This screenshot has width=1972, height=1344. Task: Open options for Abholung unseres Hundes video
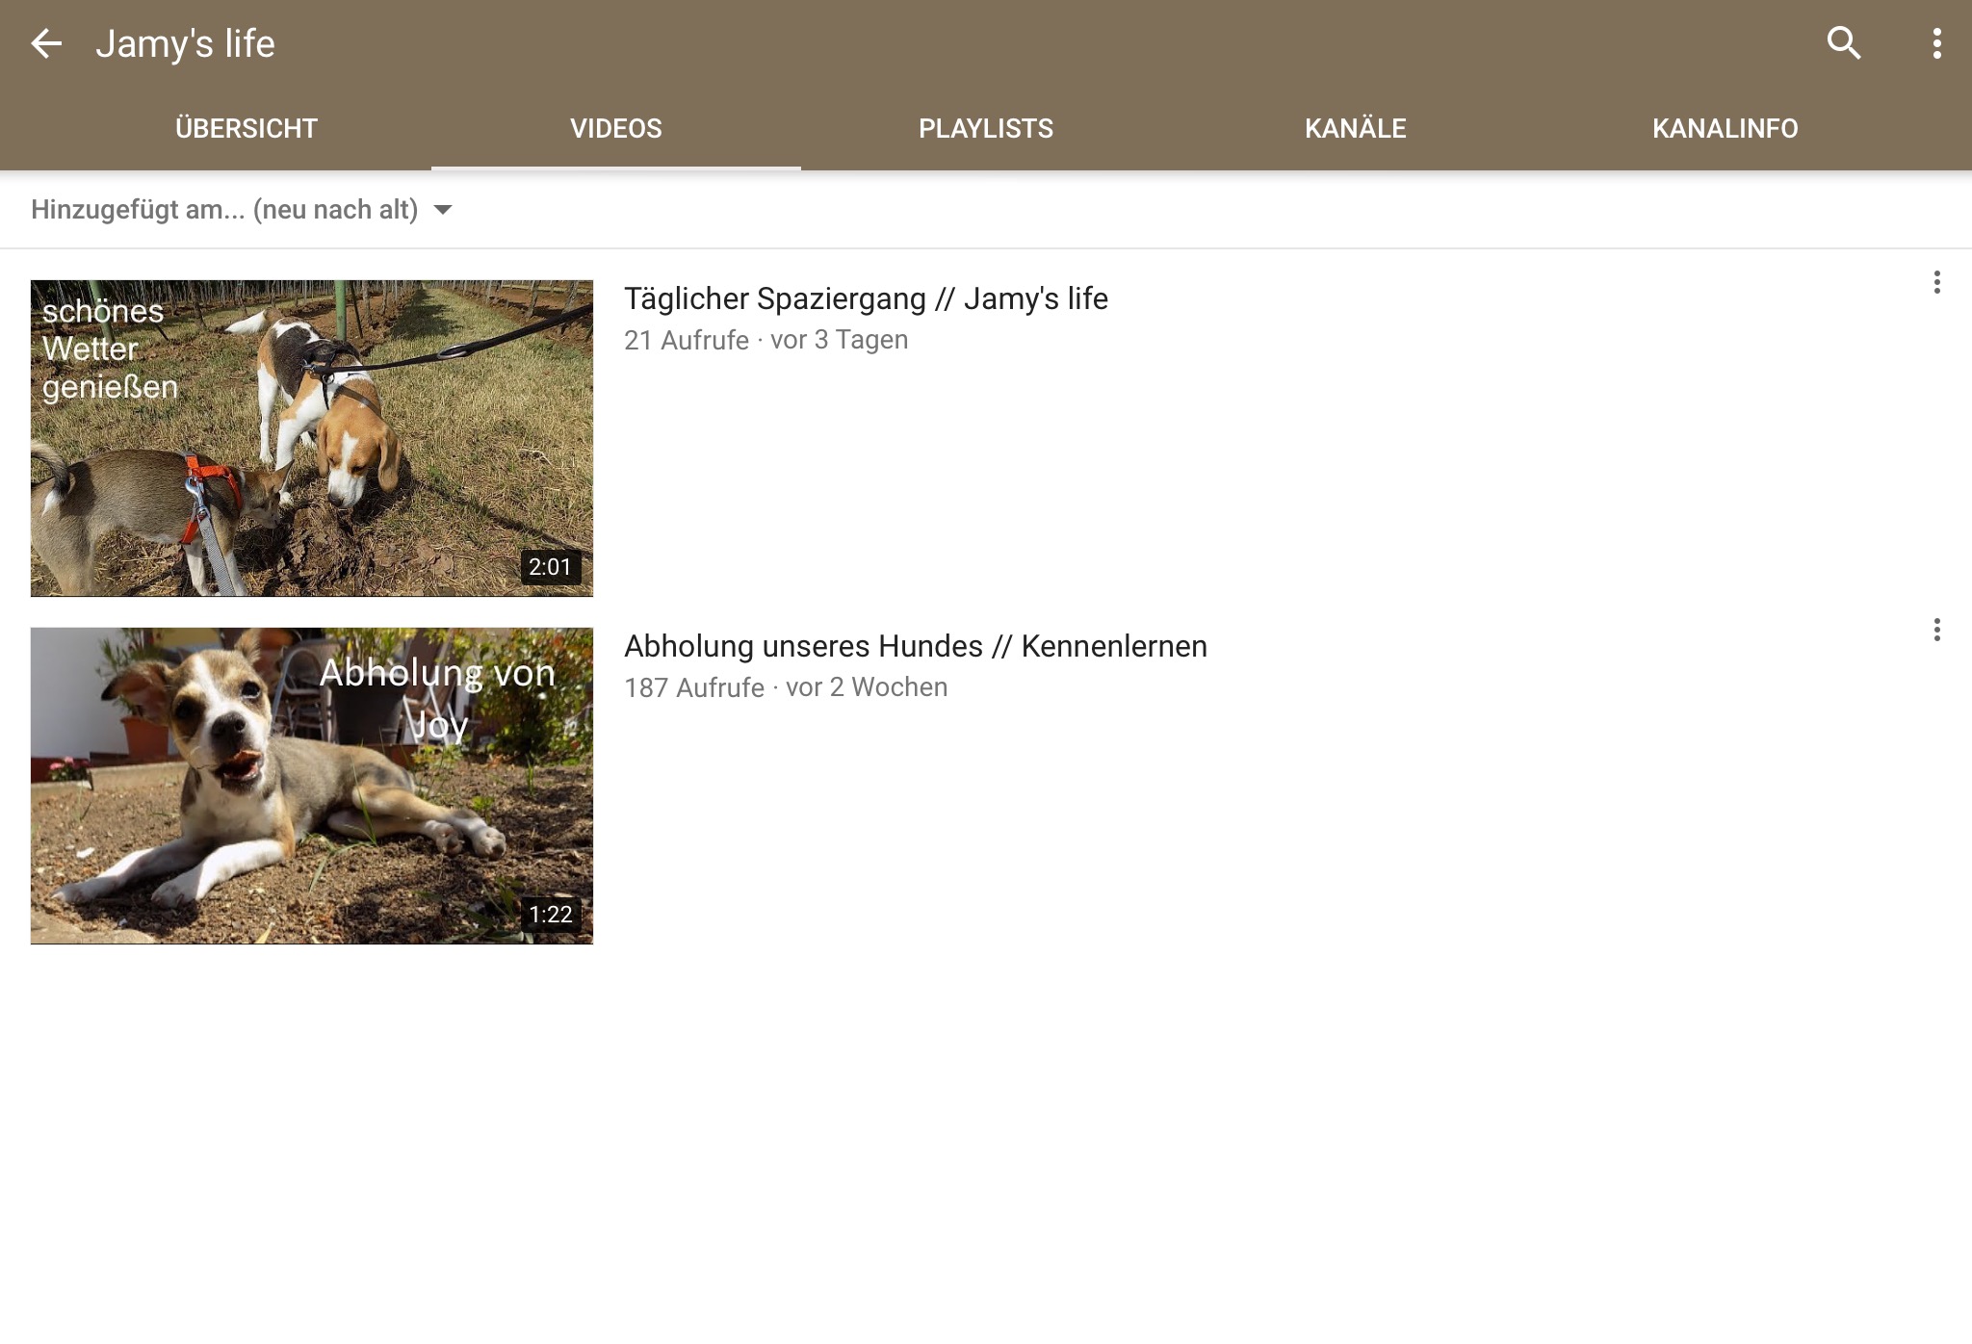coord(1936,630)
